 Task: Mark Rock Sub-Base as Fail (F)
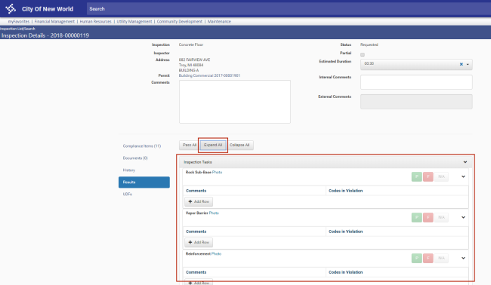click(428, 176)
